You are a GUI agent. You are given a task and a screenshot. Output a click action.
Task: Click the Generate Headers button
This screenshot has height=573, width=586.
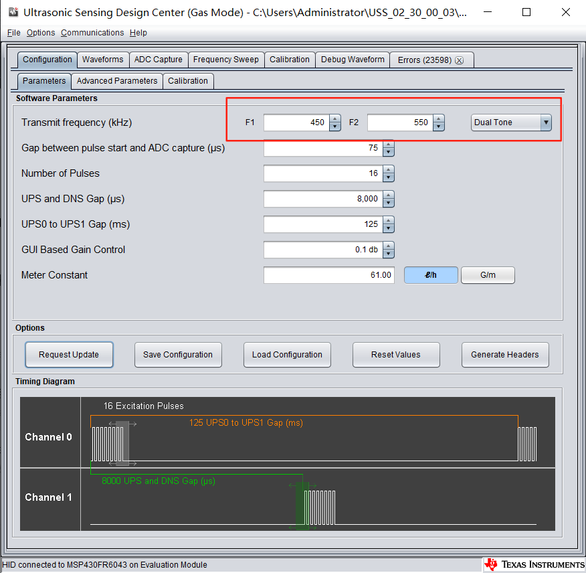[505, 355]
